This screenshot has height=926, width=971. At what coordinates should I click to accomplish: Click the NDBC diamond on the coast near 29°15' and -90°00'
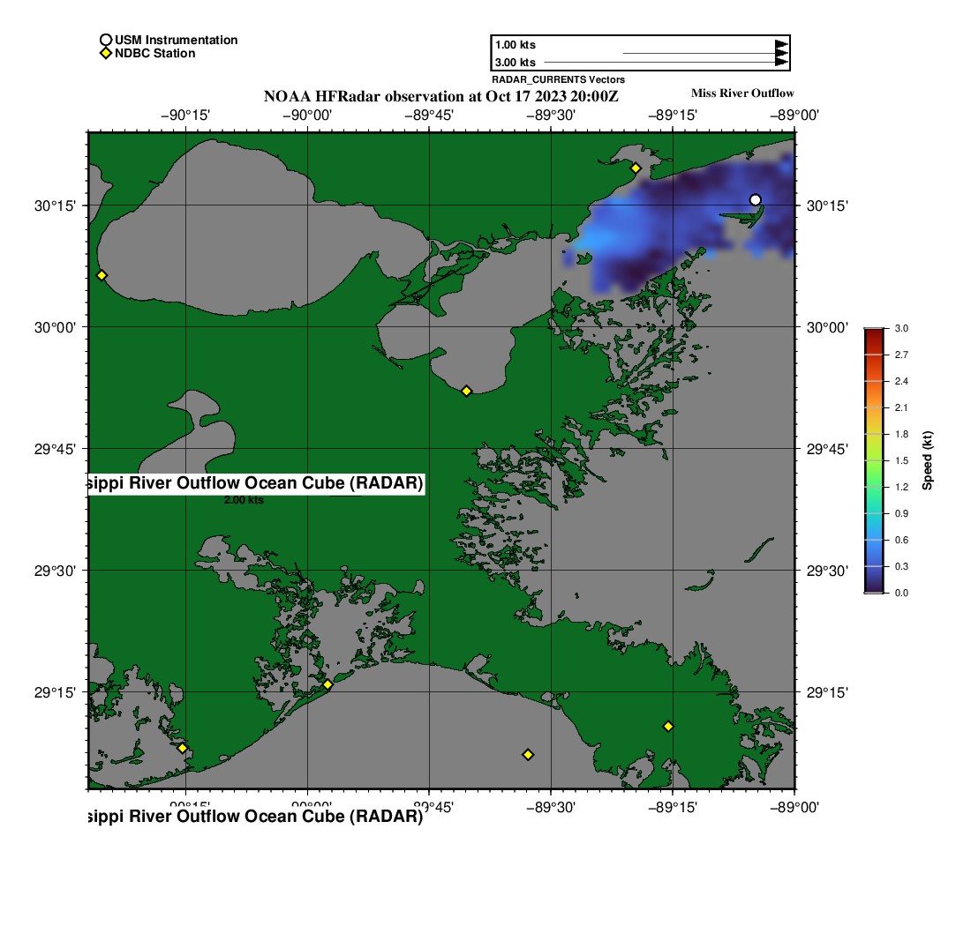tap(327, 684)
